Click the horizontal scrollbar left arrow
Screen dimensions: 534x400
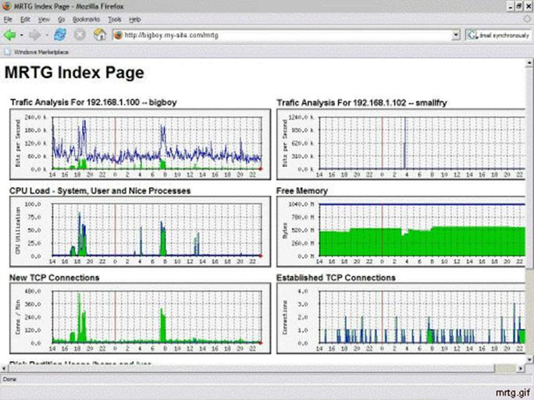point(4,368)
